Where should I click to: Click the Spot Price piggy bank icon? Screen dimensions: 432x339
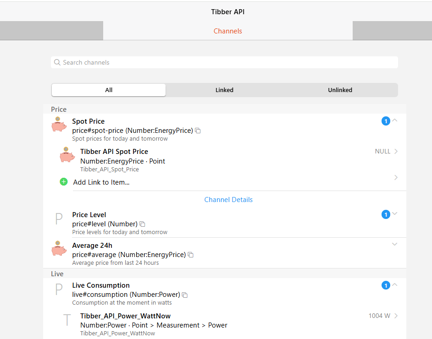pyautogui.click(x=59, y=125)
